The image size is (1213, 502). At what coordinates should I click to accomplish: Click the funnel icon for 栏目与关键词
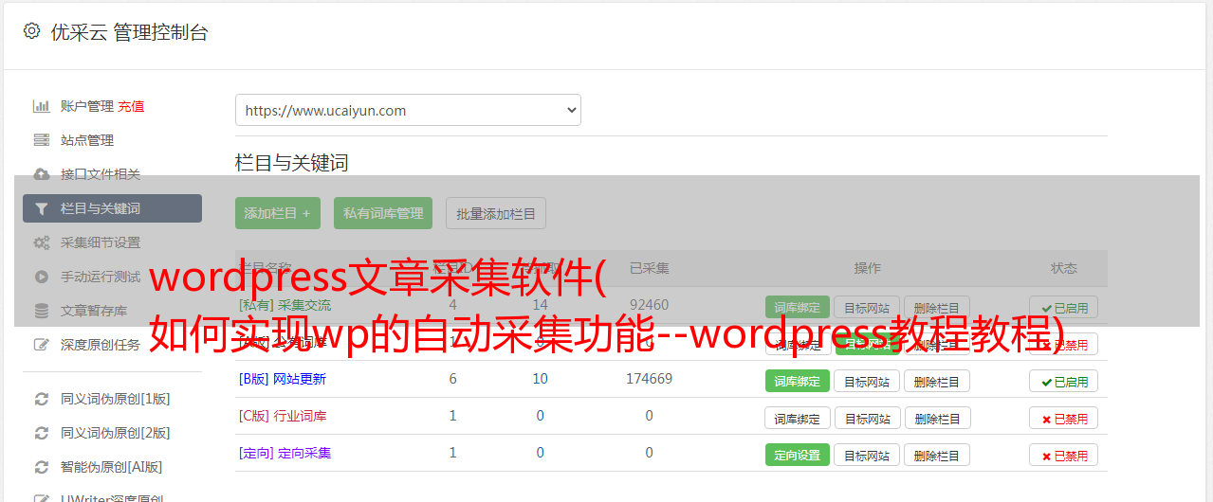41,208
